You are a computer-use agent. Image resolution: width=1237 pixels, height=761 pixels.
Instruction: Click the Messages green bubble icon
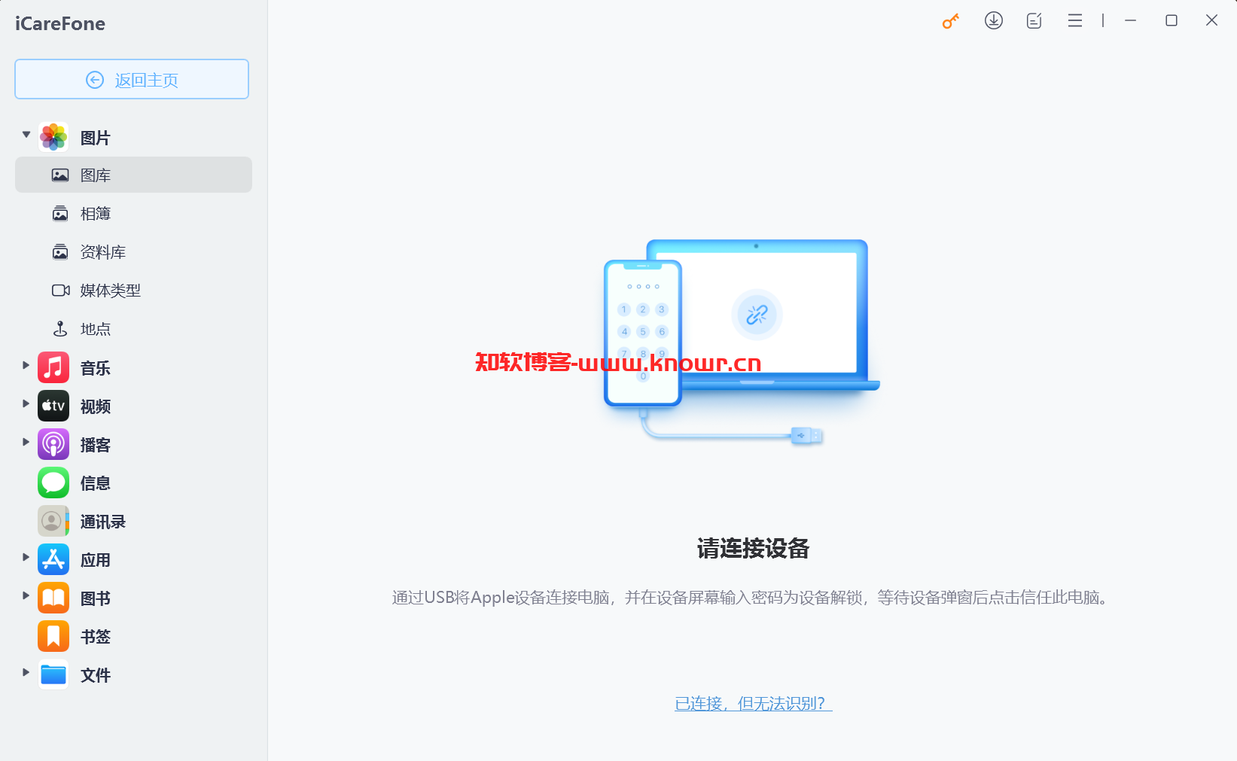pyautogui.click(x=53, y=482)
